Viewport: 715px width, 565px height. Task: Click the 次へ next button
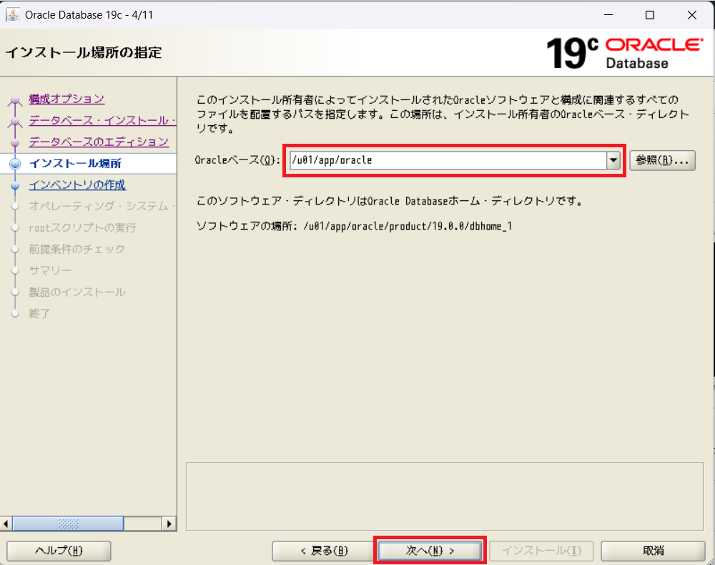430,551
